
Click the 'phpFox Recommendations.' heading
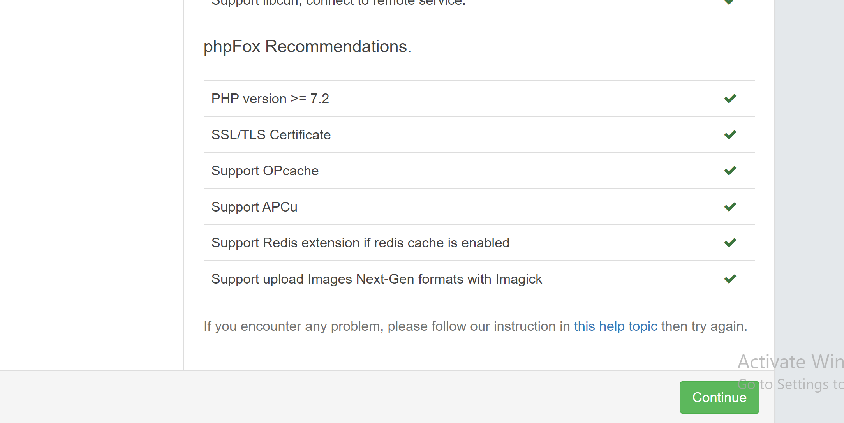pyautogui.click(x=307, y=46)
